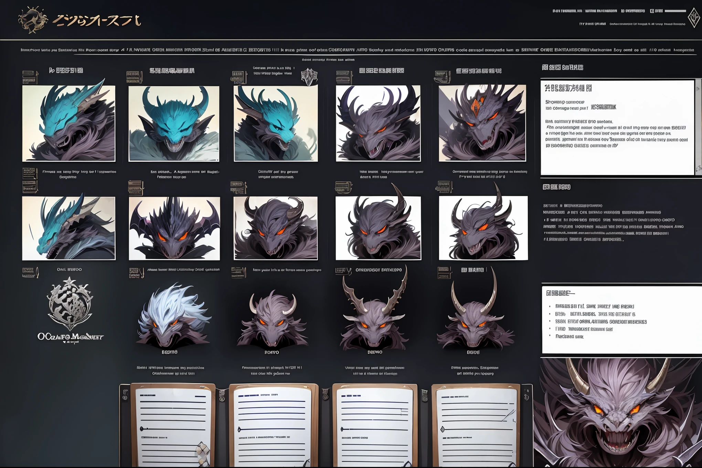702x468 pixels.
Task: Click the tag icon above the first teal dragon thumbnail
Action: click(30, 77)
